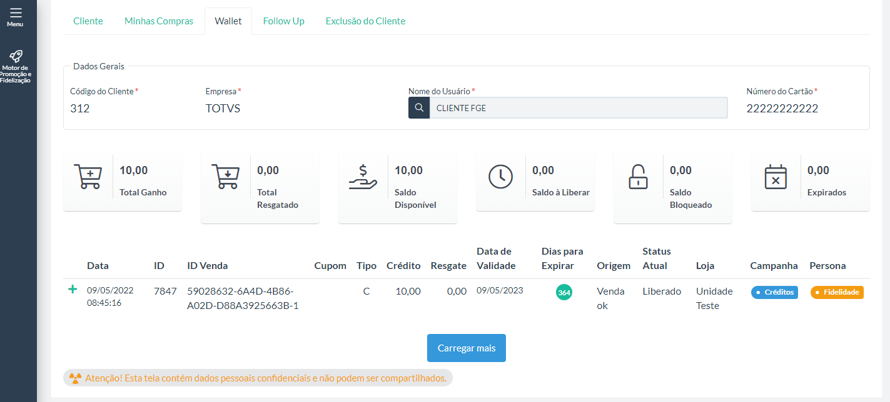This screenshot has height=402, width=890.
Task: Click the Código do Cliente value 312
Action: tap(79, 109)
